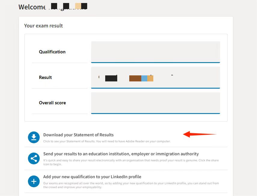The height and width of the screenshot is (196, 257).
Task: Click the Adobe Reader note under Download
Action: tap(107, 141)
